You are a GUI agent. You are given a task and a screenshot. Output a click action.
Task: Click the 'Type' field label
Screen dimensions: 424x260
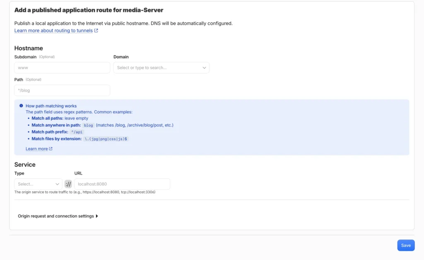point(19,173)
